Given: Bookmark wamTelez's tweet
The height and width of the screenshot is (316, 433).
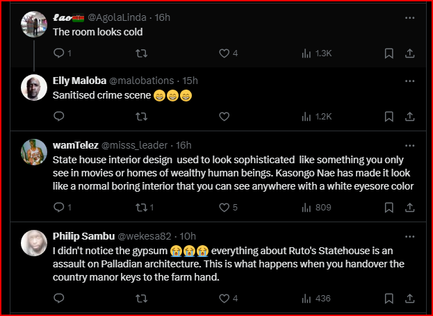Looking at the screenshot, I should (x=389, y=207).
